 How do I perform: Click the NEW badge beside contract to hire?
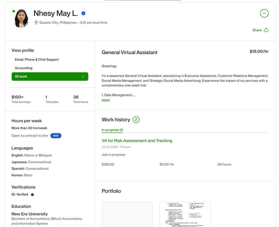[x=56, y=136]
